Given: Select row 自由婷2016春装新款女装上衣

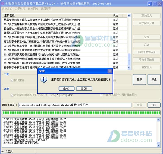Looking at the screenshot, I should (65, 29).
